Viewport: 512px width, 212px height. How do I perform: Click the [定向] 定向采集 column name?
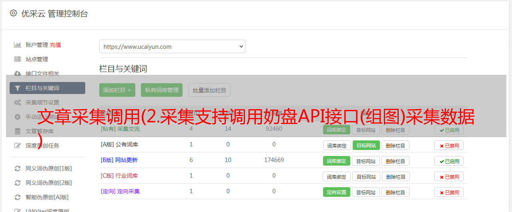click(120, 191)
